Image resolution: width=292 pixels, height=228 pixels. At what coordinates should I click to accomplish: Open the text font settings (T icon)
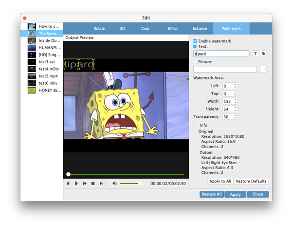pos(256,54)
